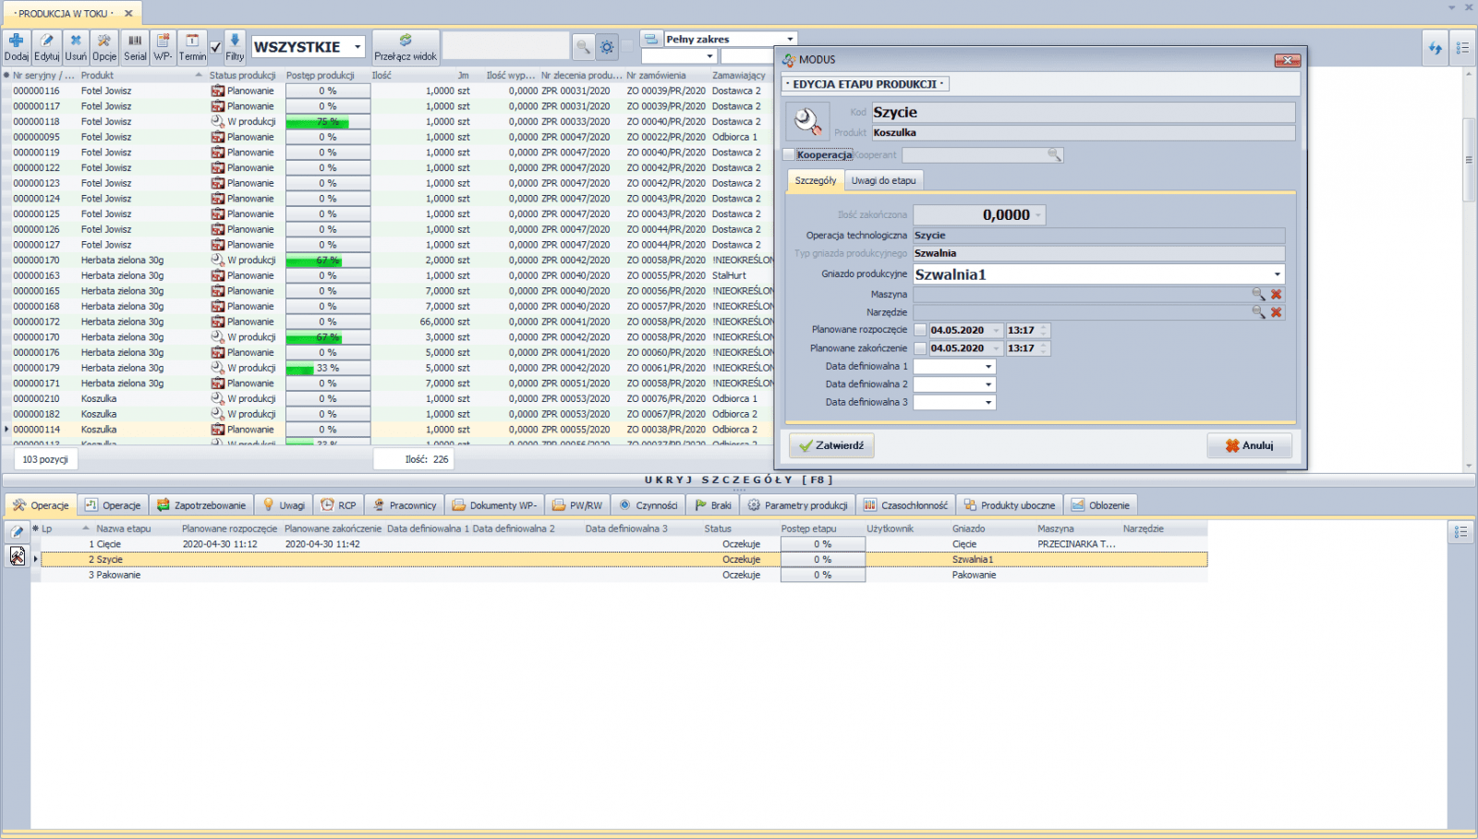Open the Pełny zakres range dropdown
This screenshot has height=839, width=1478.
click(790, 39)
